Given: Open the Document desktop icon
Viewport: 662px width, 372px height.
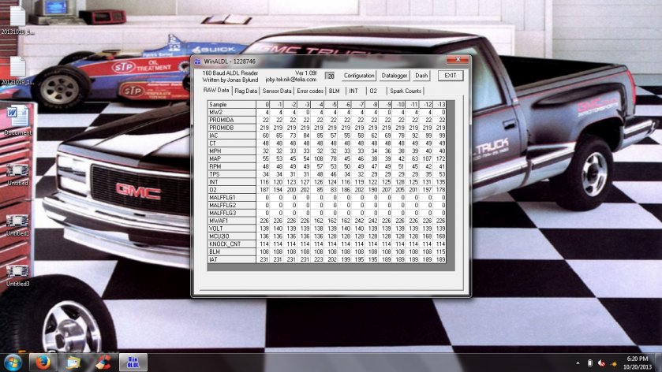Looking at the screenshot, I should (17, 121).
